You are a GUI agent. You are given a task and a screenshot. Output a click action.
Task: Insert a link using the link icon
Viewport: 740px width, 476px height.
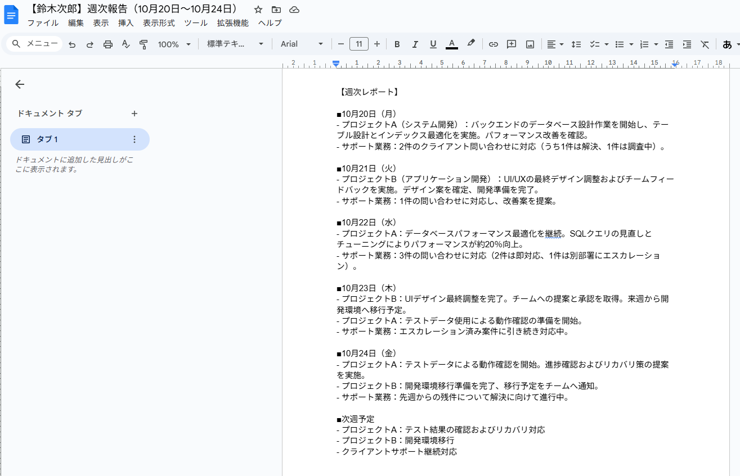493,44
